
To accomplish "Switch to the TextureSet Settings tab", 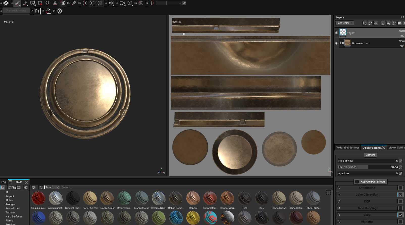I will click(x=347, y=148).
